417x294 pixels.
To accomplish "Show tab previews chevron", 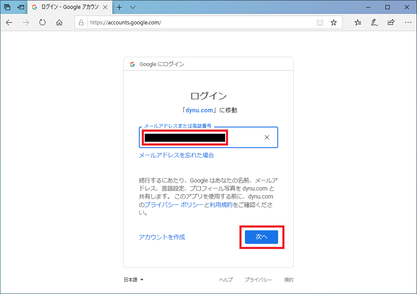I will click(133, 8).
